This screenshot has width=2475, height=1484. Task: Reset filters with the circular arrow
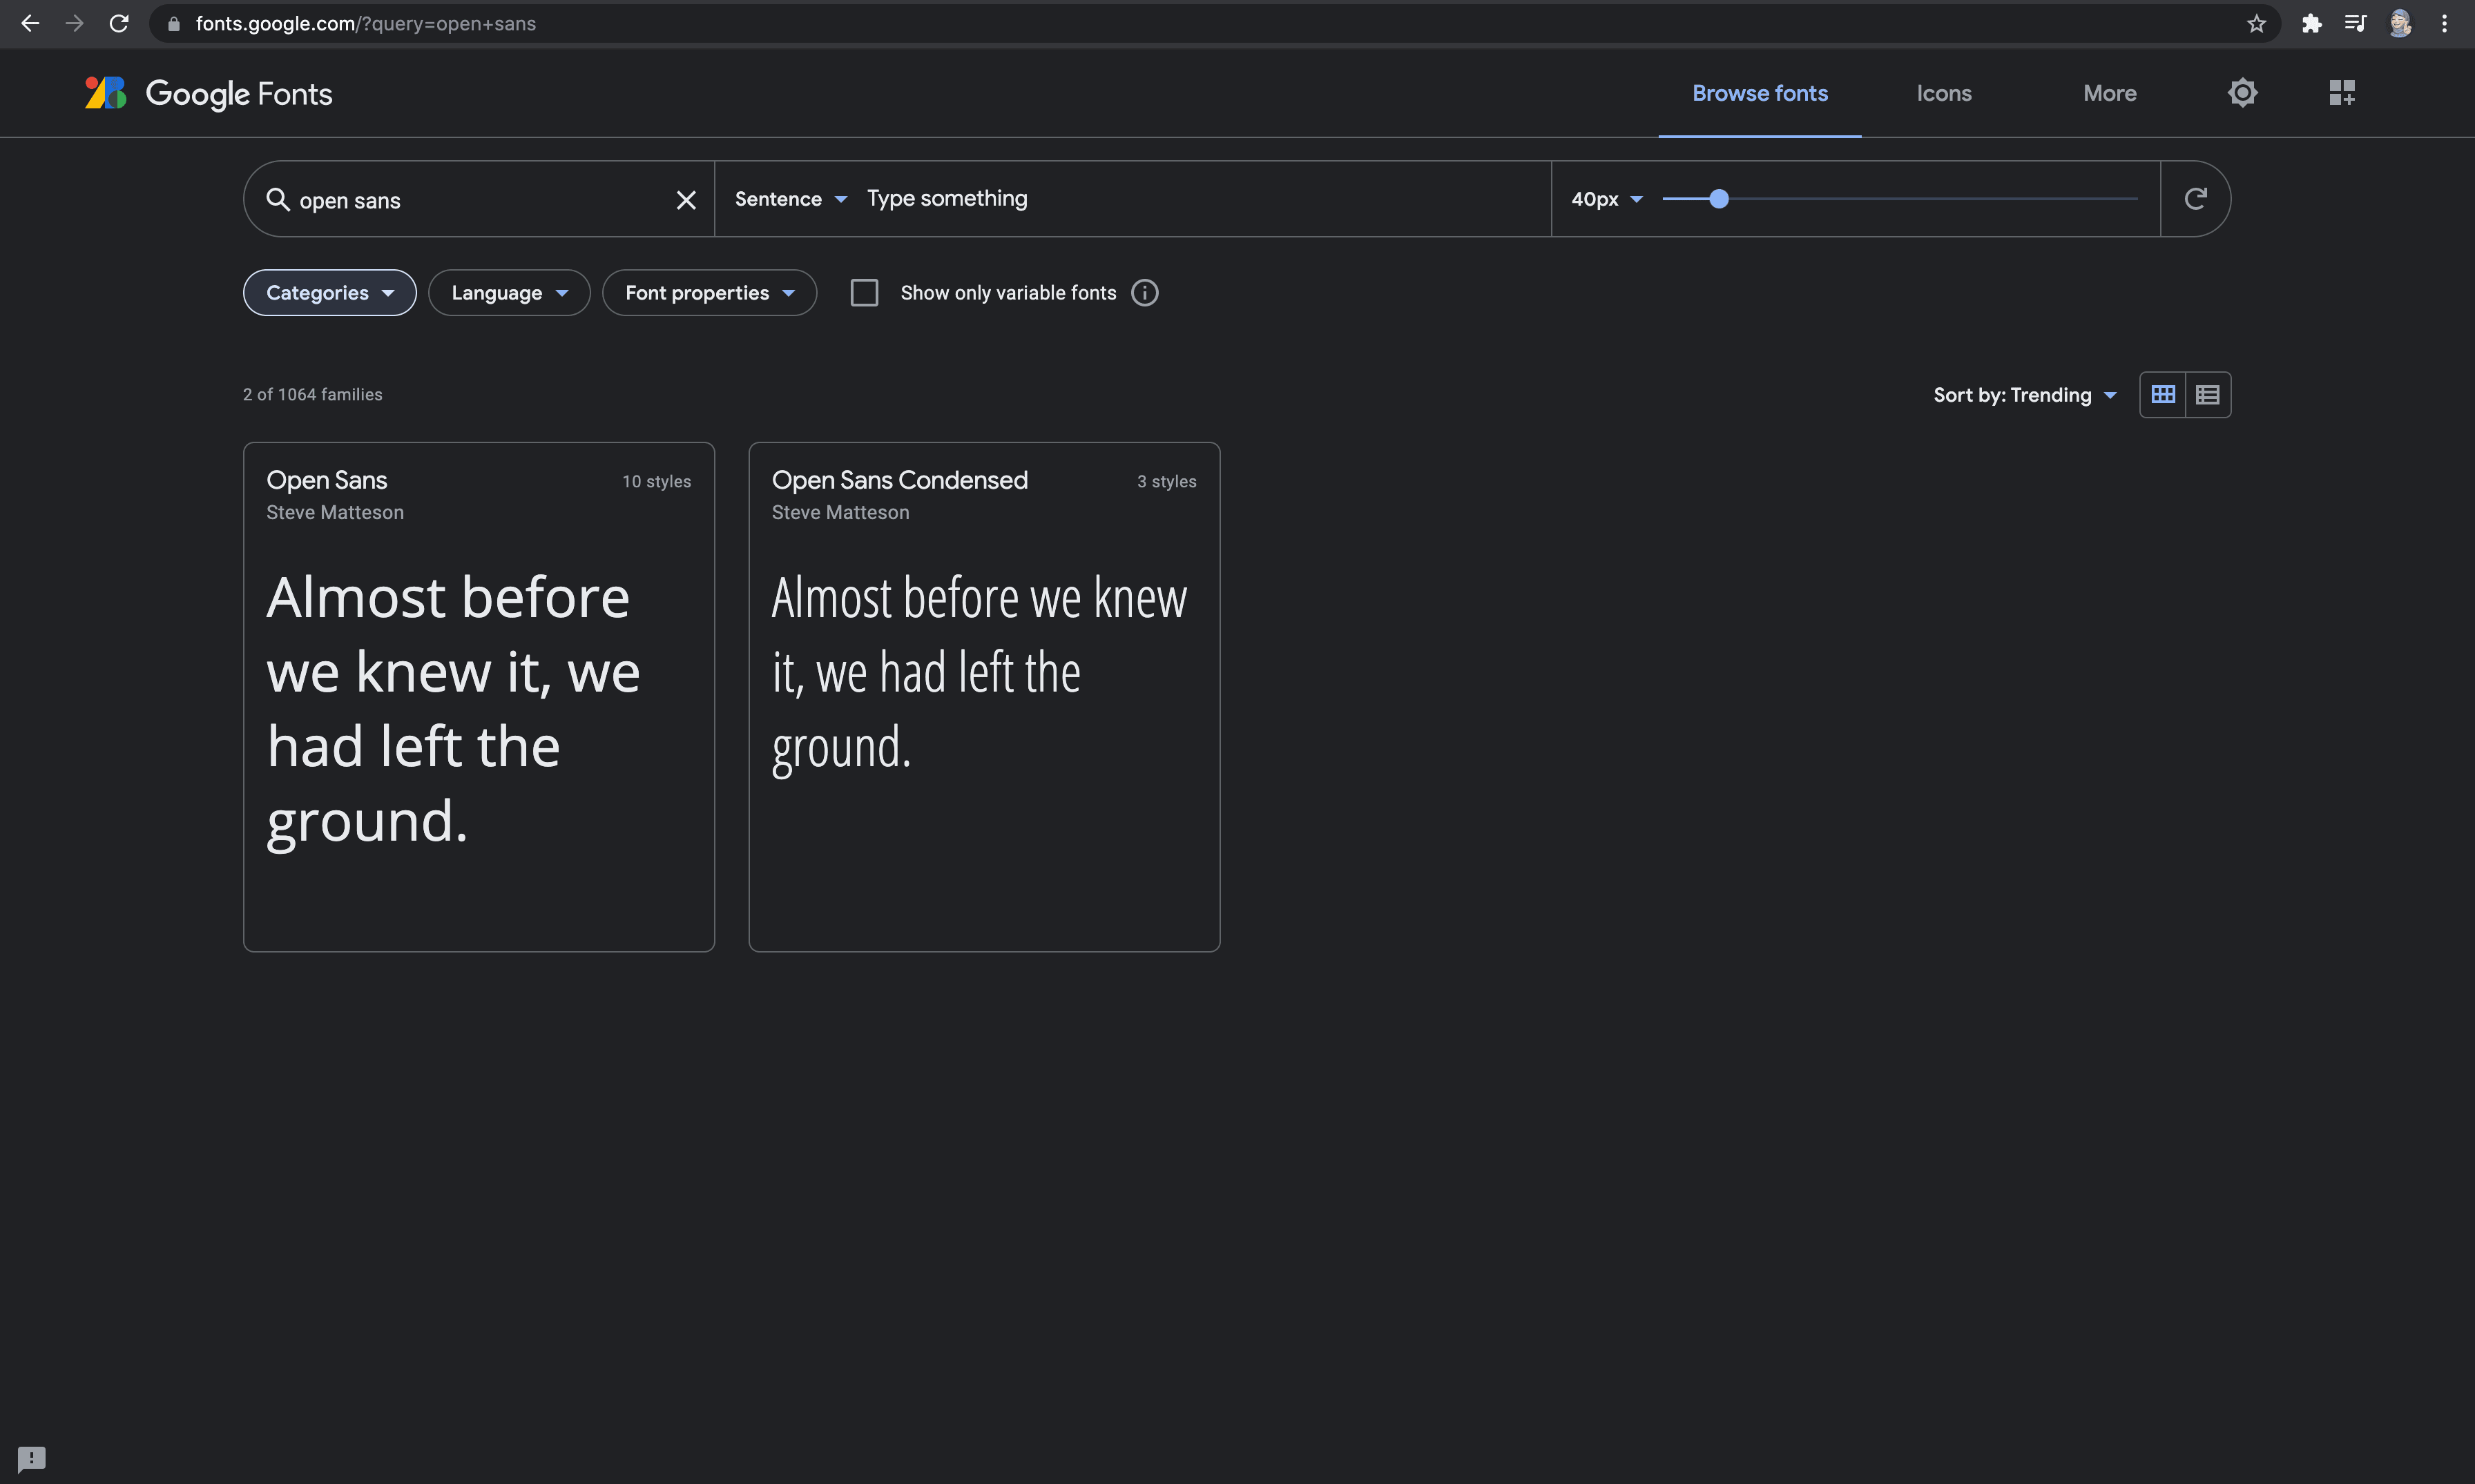click(2195, 199)
